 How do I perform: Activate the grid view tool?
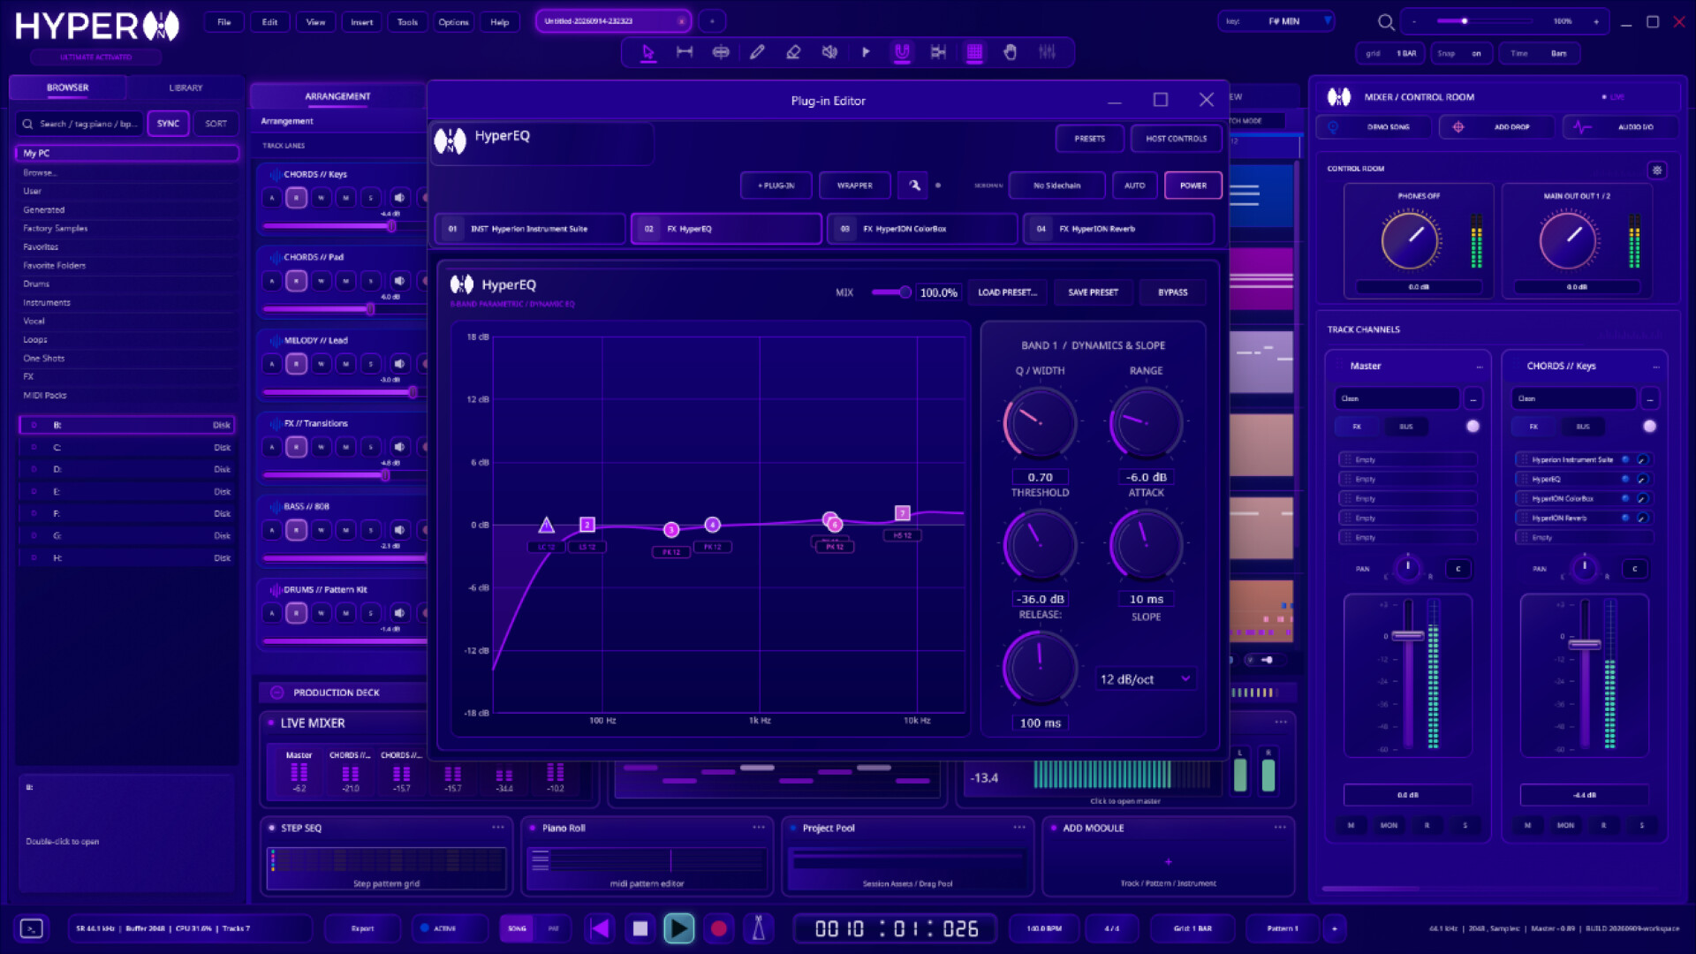click(x=974, y=52)
